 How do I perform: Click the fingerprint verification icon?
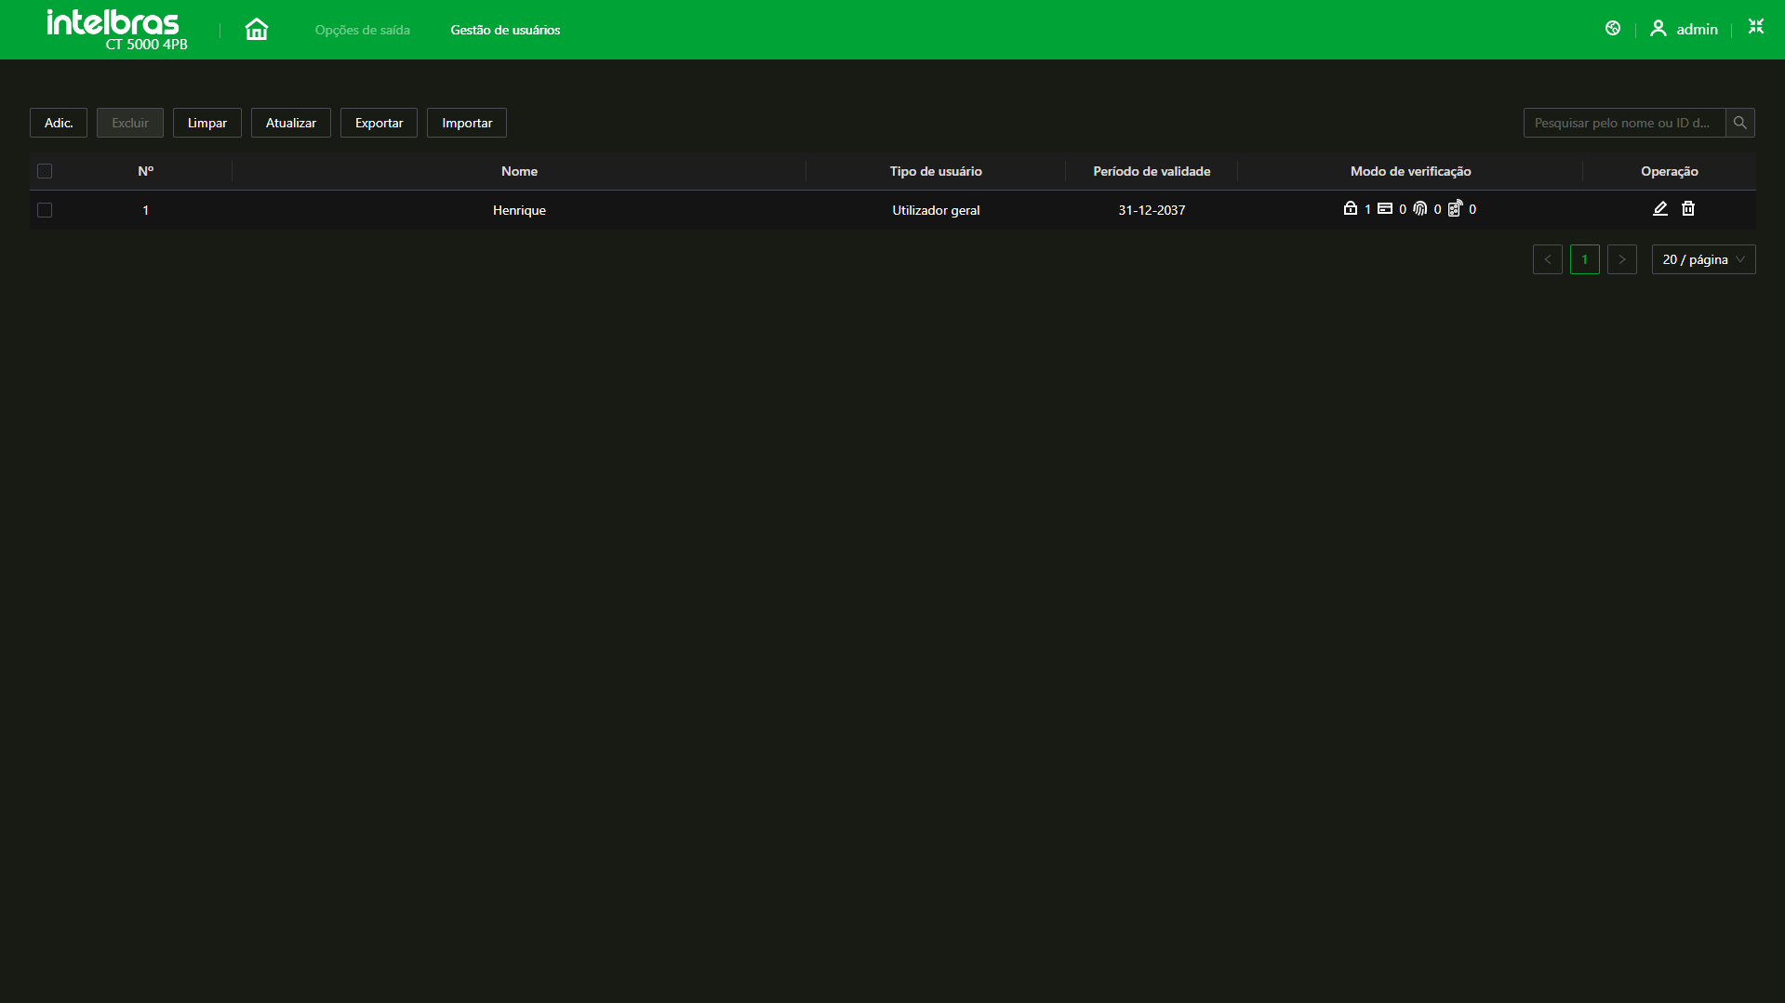pos(1419,209)
